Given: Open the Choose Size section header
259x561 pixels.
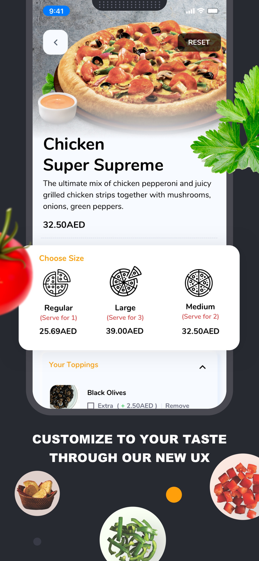Looking at the screenshot, I should click(61, 258).
